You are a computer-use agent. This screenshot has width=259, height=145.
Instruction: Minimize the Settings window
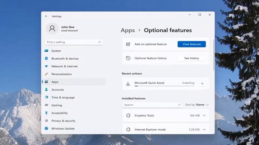click(190, 14)
